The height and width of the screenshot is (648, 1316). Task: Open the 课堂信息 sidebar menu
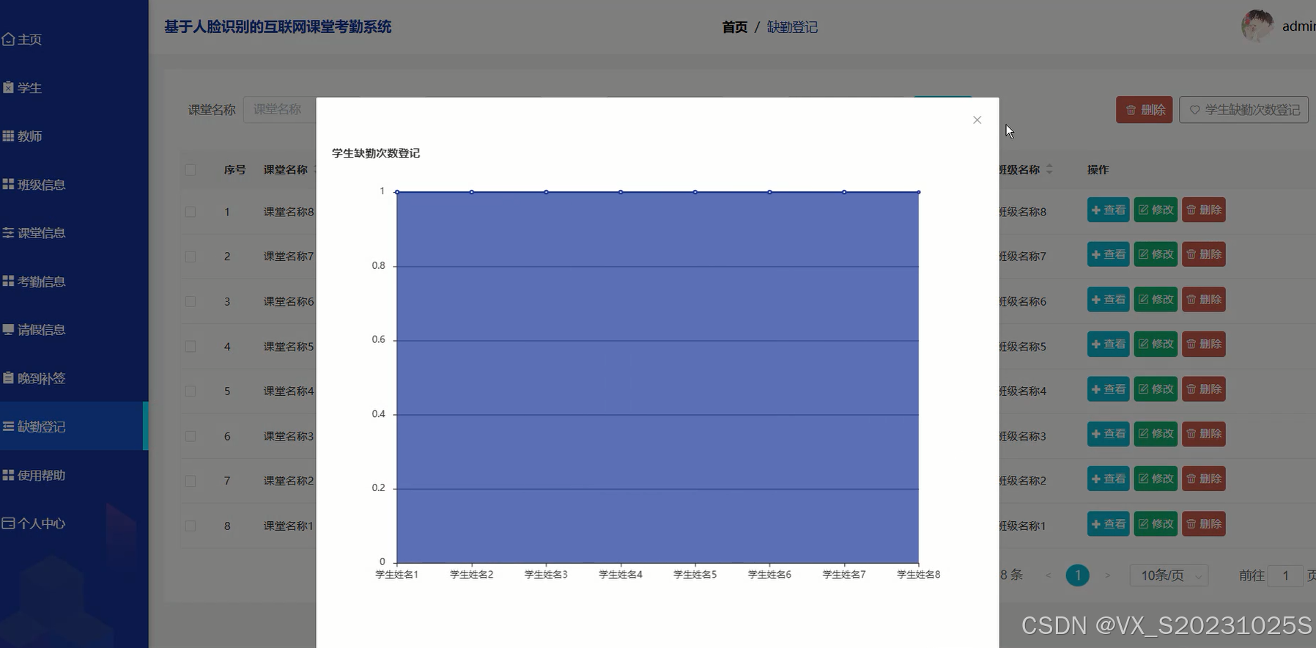(73, 233)
